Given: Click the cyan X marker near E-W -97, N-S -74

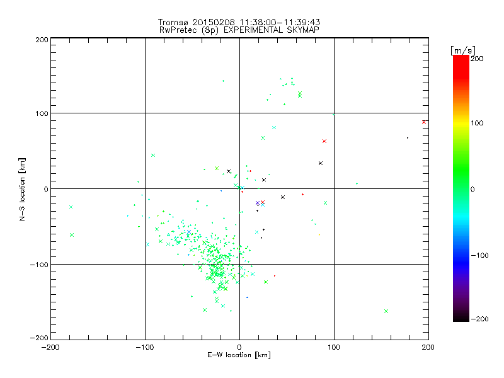Looking at the screenshot, I should (148, 244).
